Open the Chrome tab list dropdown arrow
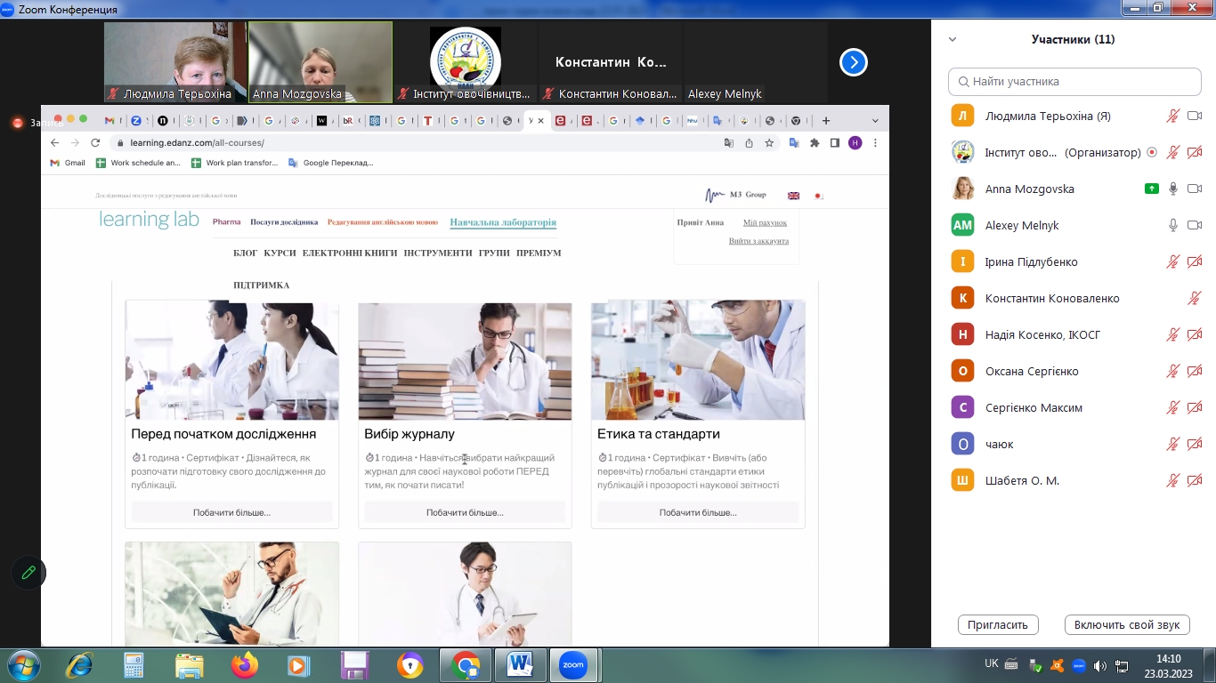The image size is (1216, 683). [875, 120]
